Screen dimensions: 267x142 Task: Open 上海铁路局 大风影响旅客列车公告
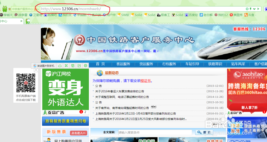tap(141, 119)
